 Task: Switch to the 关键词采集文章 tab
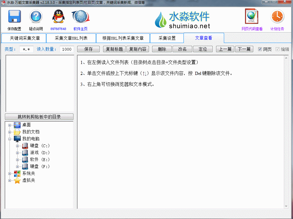[x=24, y=38]
